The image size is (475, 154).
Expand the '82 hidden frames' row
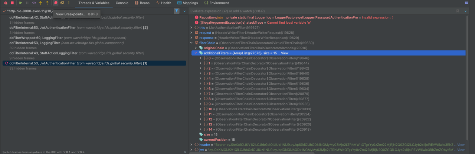coord(23,68)
